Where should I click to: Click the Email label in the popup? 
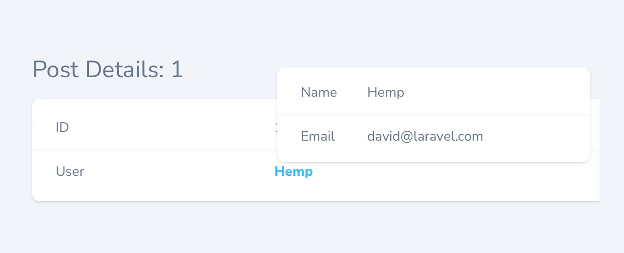click(318, 136)
